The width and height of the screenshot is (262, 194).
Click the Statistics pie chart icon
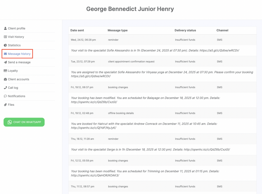pos(5,45)
